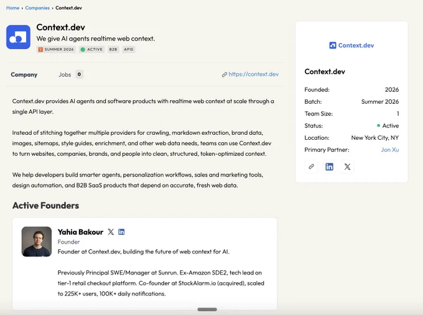Click the small logo beside sidebar Context.dev link

(x=332, y=45)
